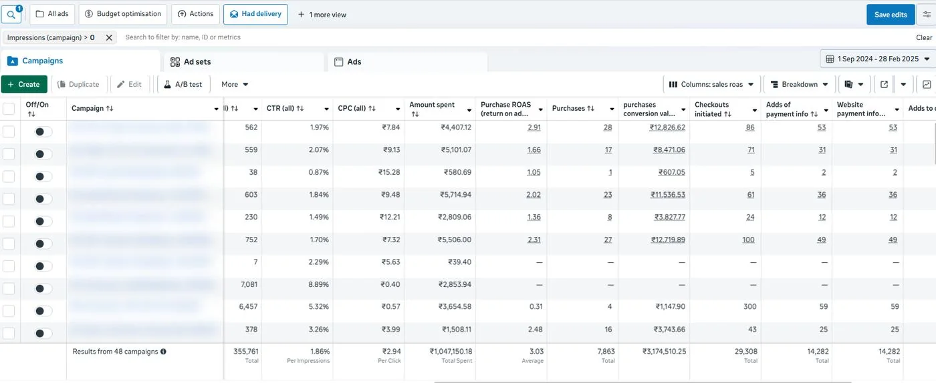Click the Duplicate button
This screenshot has width=936, height=383.
tap(79, 85)
